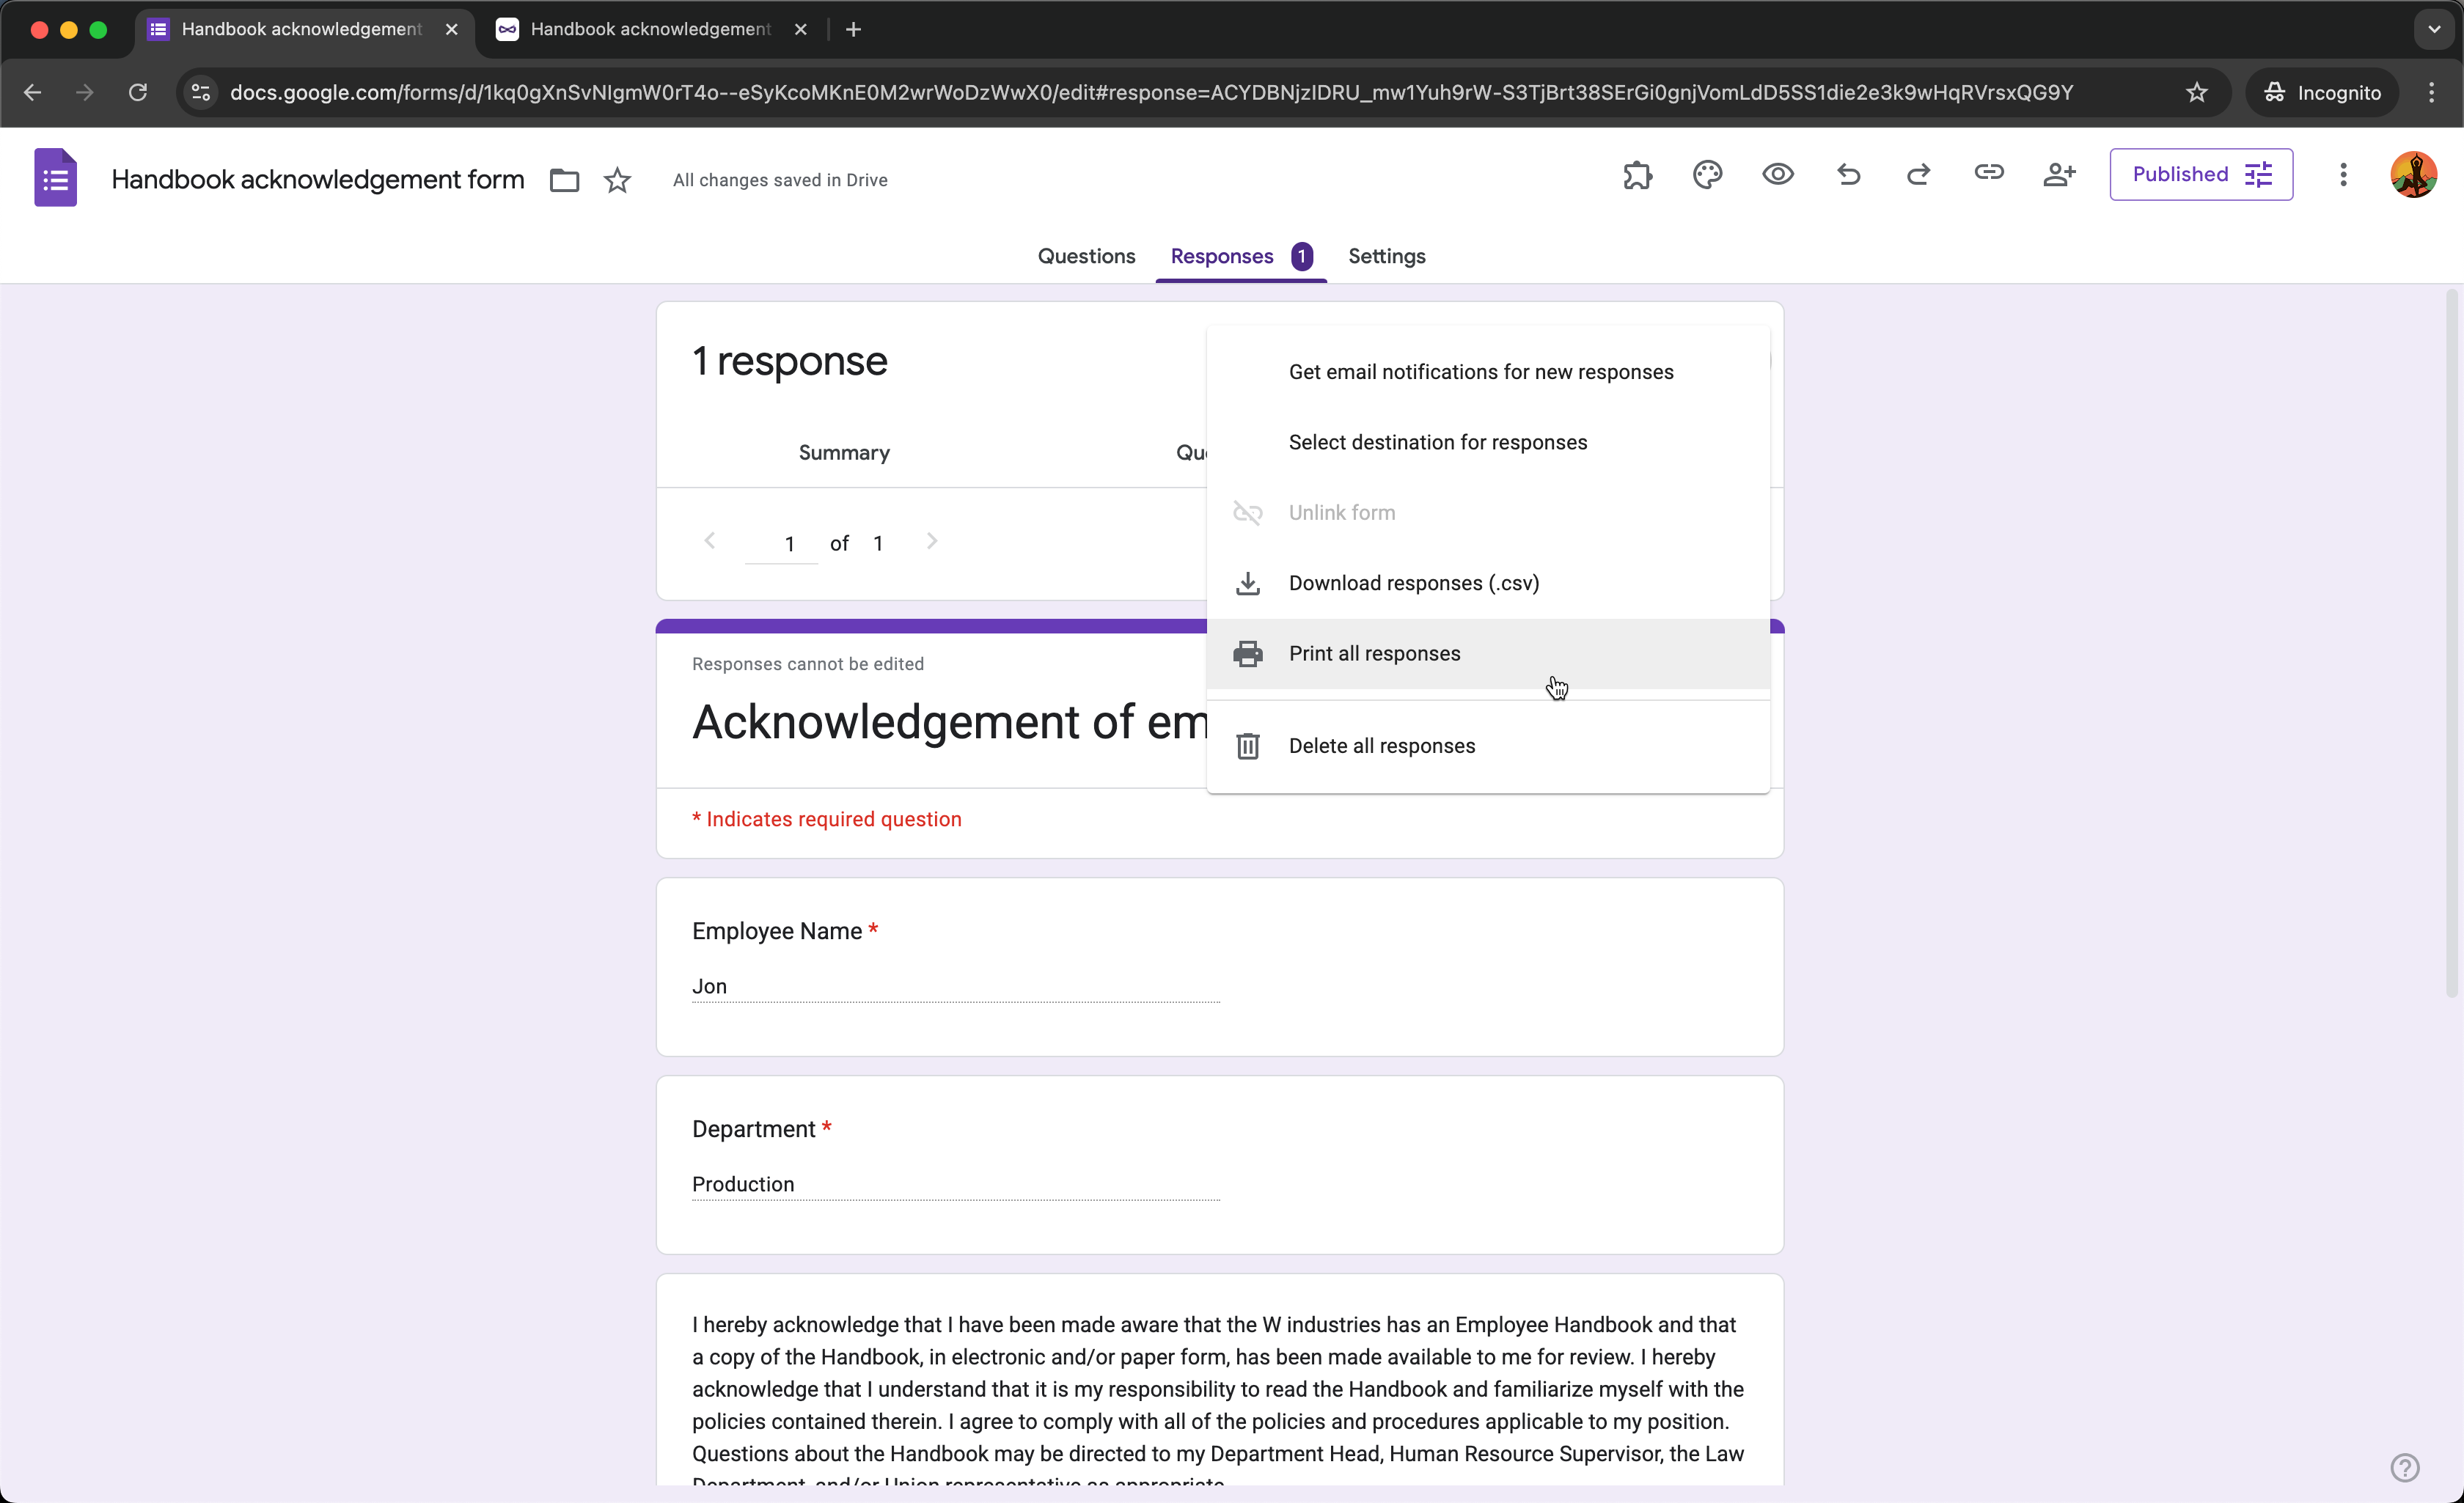Go back with previous response arrow
2464x1503 pixels.
710,541
